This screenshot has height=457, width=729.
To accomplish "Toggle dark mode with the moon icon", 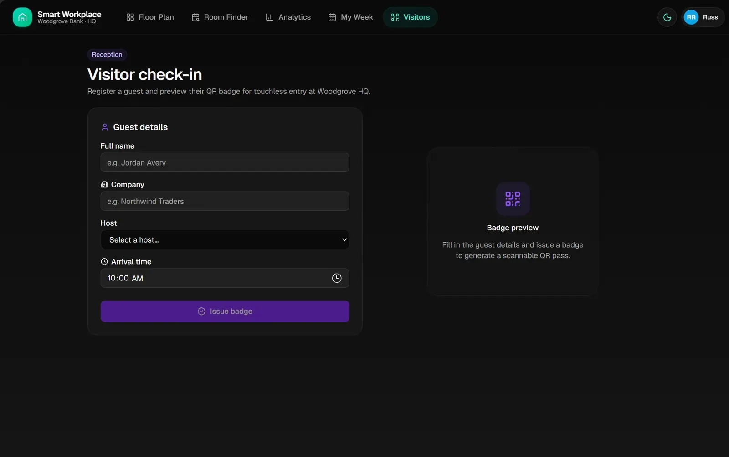I will point(667,17).
